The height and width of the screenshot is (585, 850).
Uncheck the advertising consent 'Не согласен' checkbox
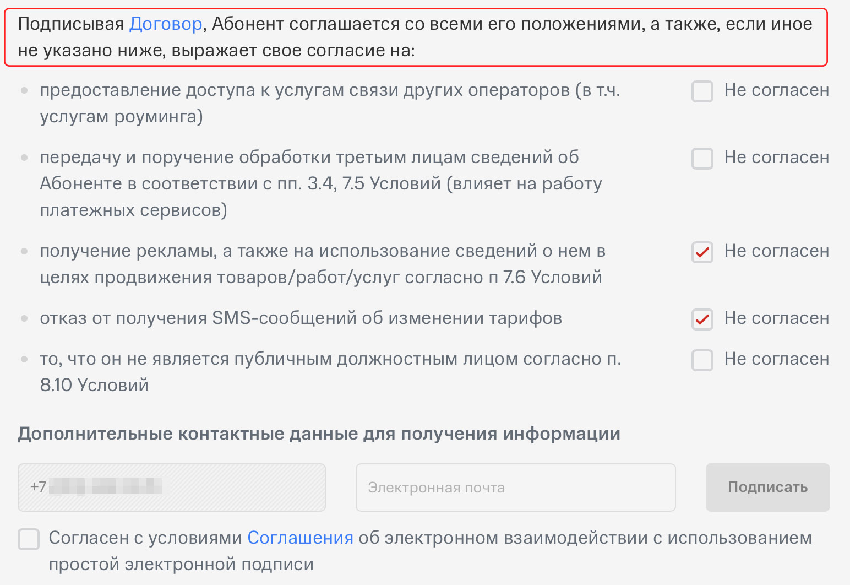[702, 252]
